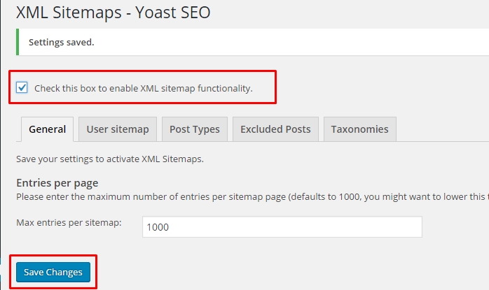Viewport: 489px width, 290px height.
Task: Click blank tab bar space right of Taxonomies
Action: [443, 129]
